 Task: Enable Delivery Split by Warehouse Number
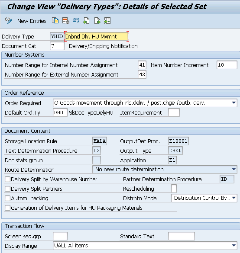[8, 179]
